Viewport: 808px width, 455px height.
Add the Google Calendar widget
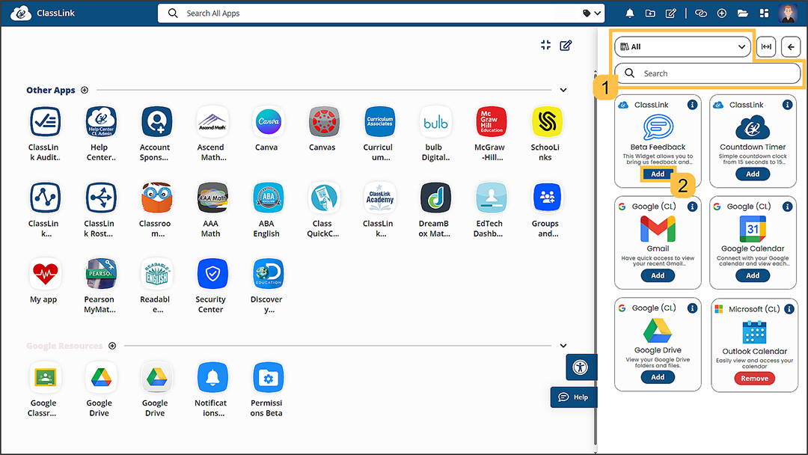click(753, 275)
